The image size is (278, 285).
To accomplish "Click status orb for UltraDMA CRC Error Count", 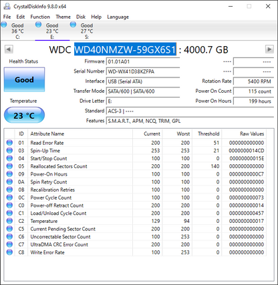I will coord(9,244).
